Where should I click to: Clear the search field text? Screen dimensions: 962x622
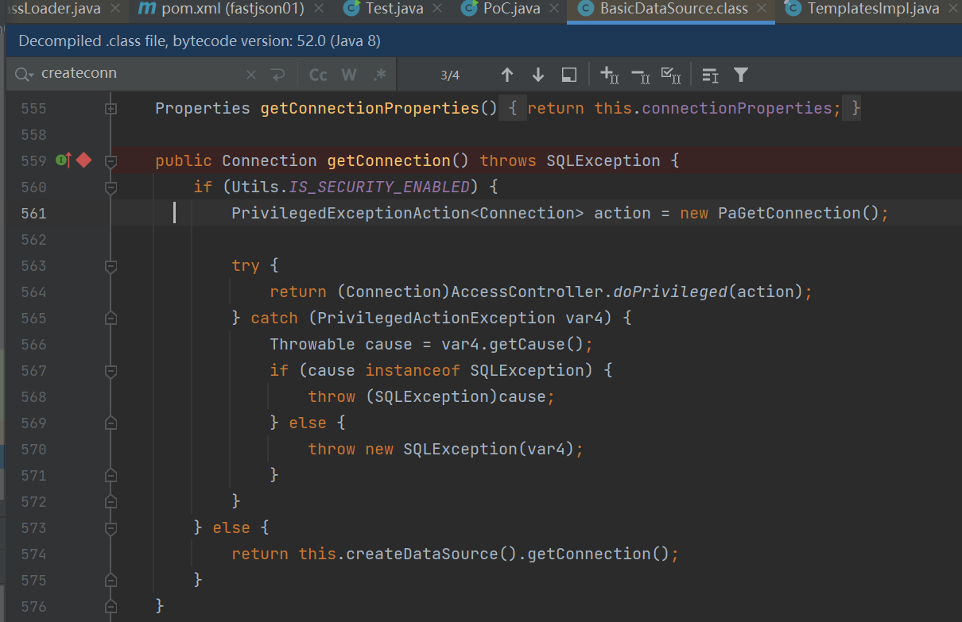point(251,75)
